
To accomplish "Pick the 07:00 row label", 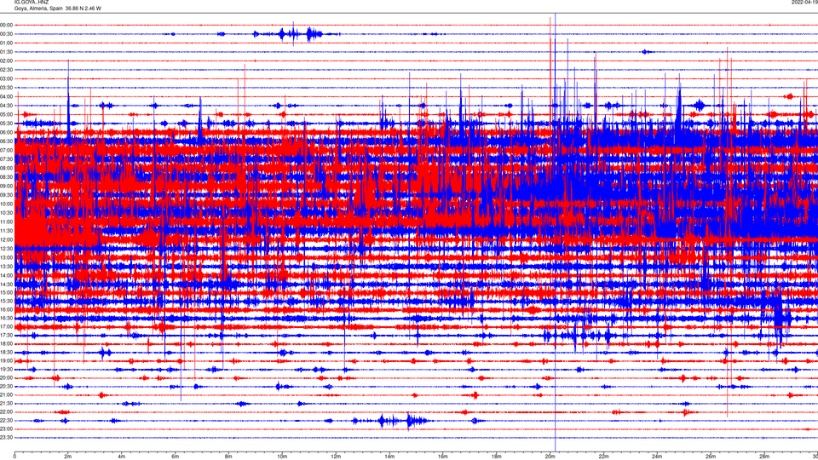I will (6, 150).
